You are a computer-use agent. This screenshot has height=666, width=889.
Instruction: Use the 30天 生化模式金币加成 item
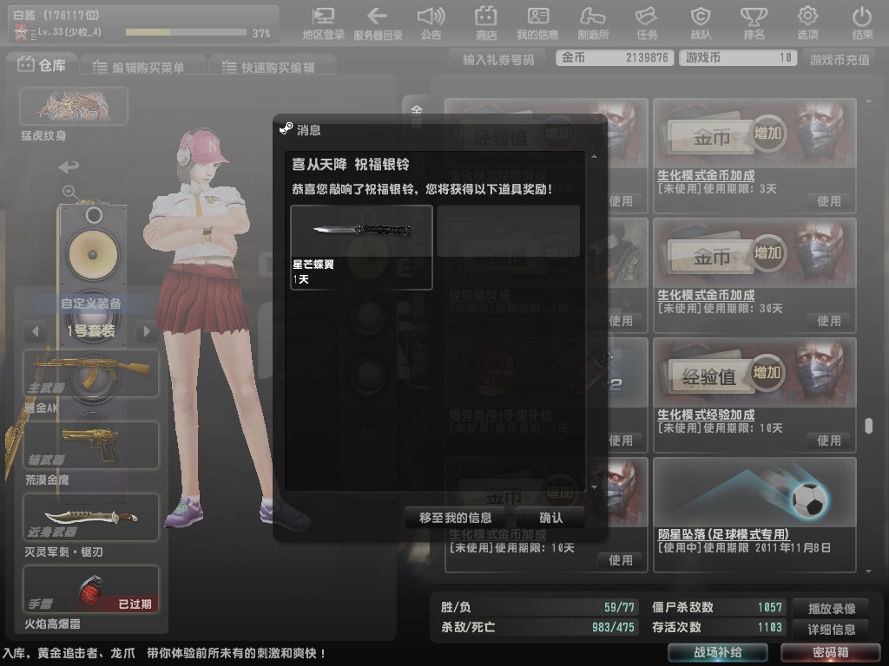coord(829,321)
